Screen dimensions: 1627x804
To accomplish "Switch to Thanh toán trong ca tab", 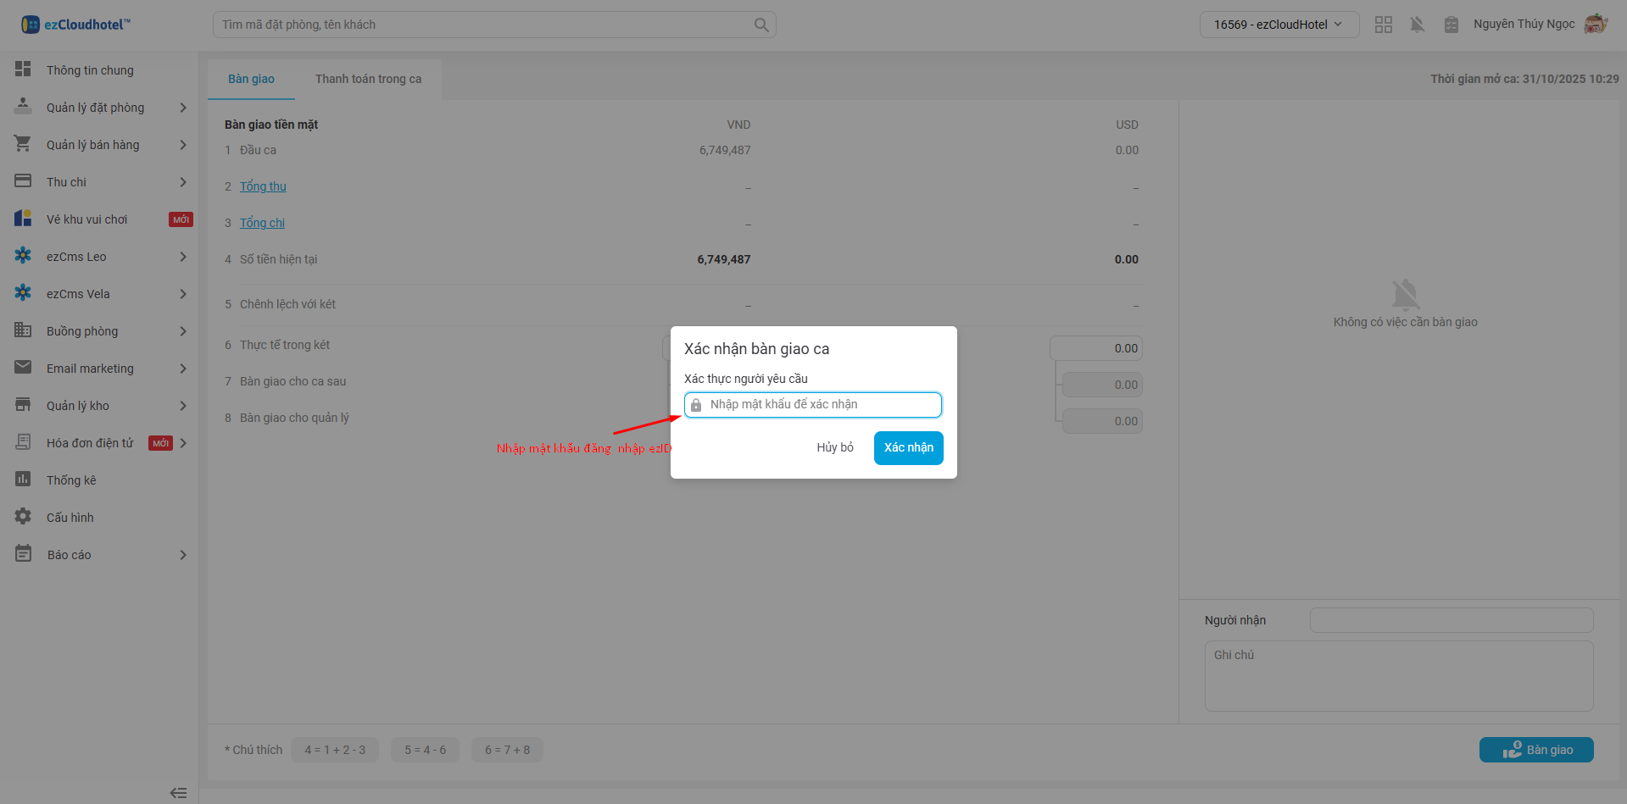I will (368, 79).
